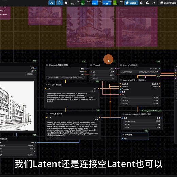
Task: Click the ControlNet output socket on ControlNet加载器
Action: [x=159, y=69]
